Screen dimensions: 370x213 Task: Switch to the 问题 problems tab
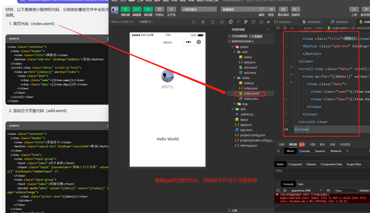[312, 145]
